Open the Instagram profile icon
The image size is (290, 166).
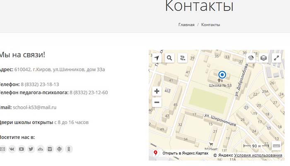pos(50,149)
